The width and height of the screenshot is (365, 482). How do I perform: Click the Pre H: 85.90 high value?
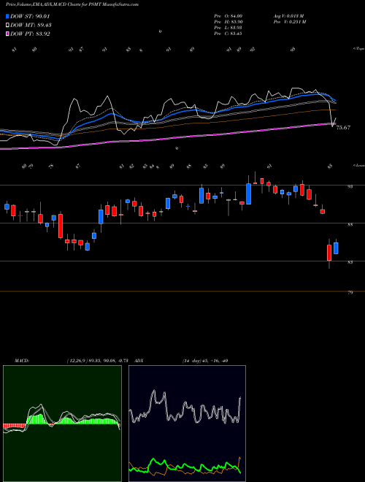pyautogui.click(x=228, y=22)
